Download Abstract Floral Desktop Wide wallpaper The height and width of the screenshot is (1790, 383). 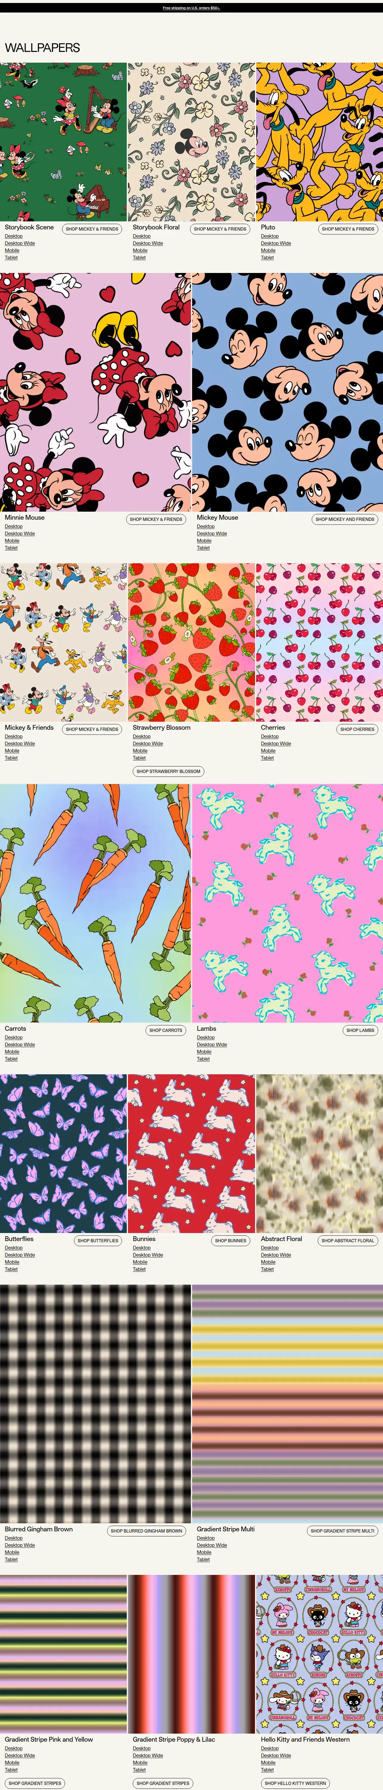(x=276, y=1255)
